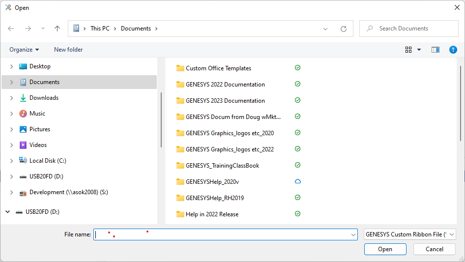Viewport: 465px width, 262px height.
Task: Toggle the preview pane icon
Action: 435,50
